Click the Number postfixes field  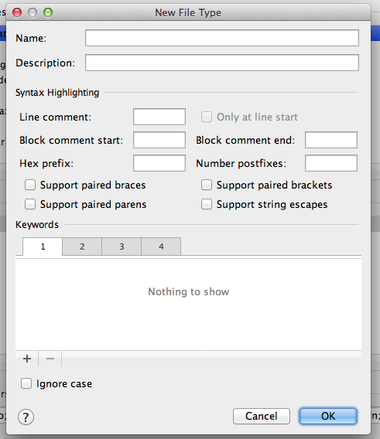(331, 163)
